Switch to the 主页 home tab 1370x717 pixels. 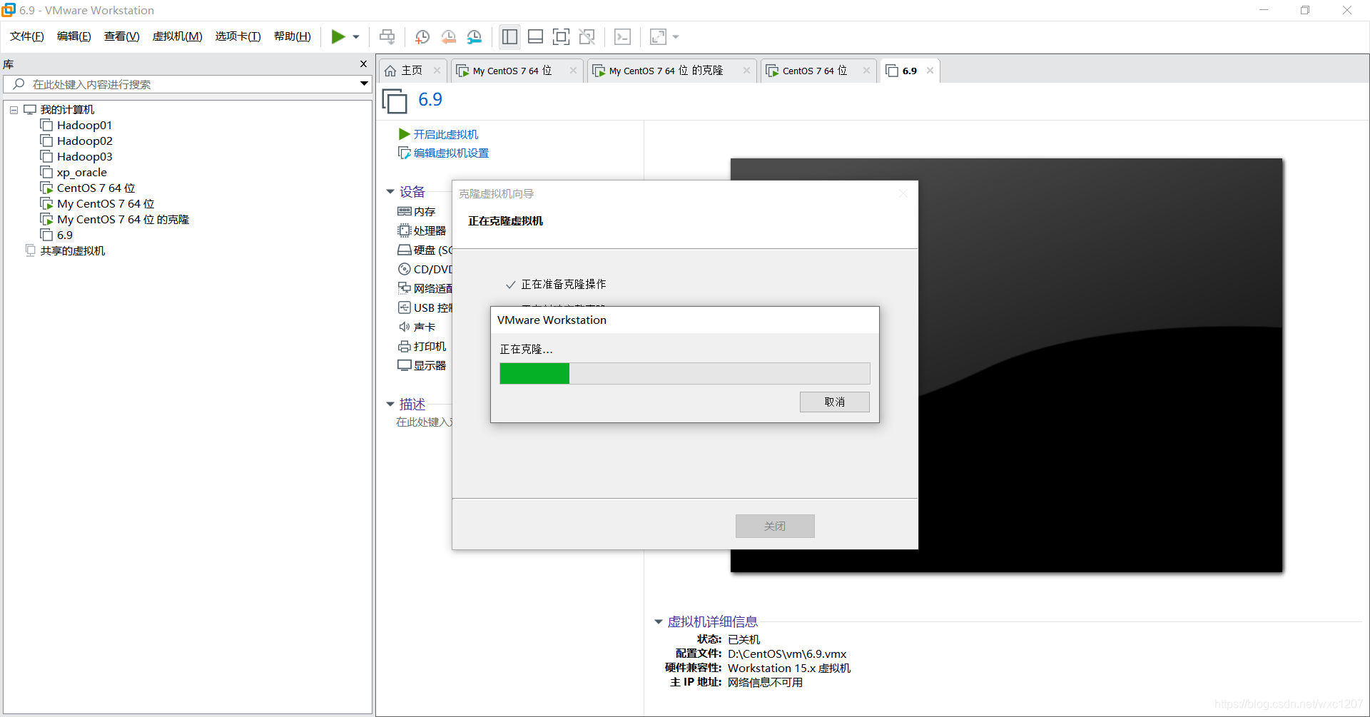[x=412, y=70]
